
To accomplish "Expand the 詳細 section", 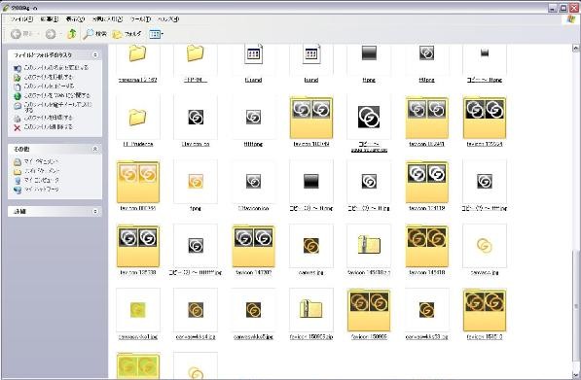I will (x=95, y=211).
